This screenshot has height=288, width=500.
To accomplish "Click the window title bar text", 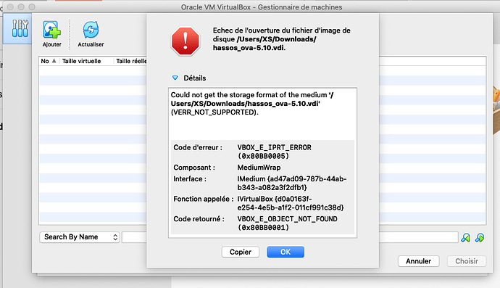I will tap(262, 7).
